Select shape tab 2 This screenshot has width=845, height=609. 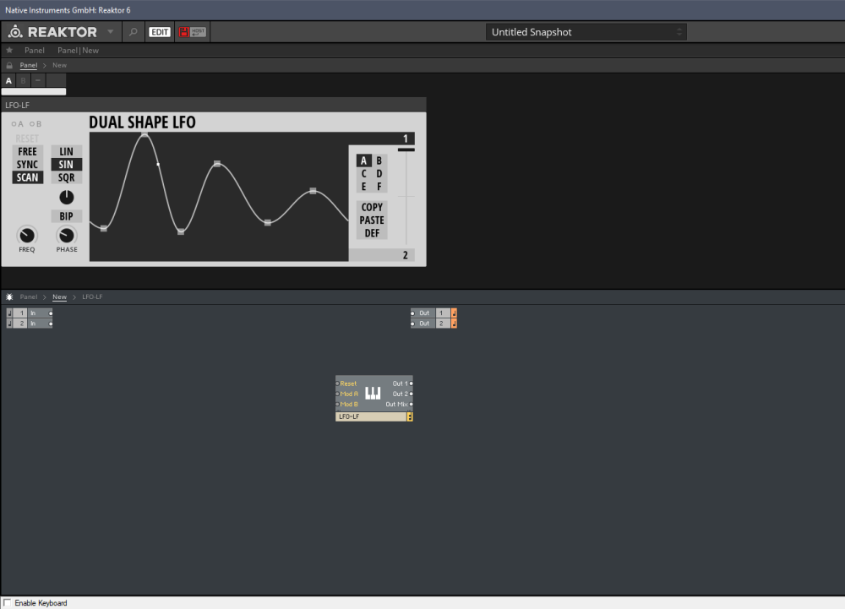coord(406,255)
